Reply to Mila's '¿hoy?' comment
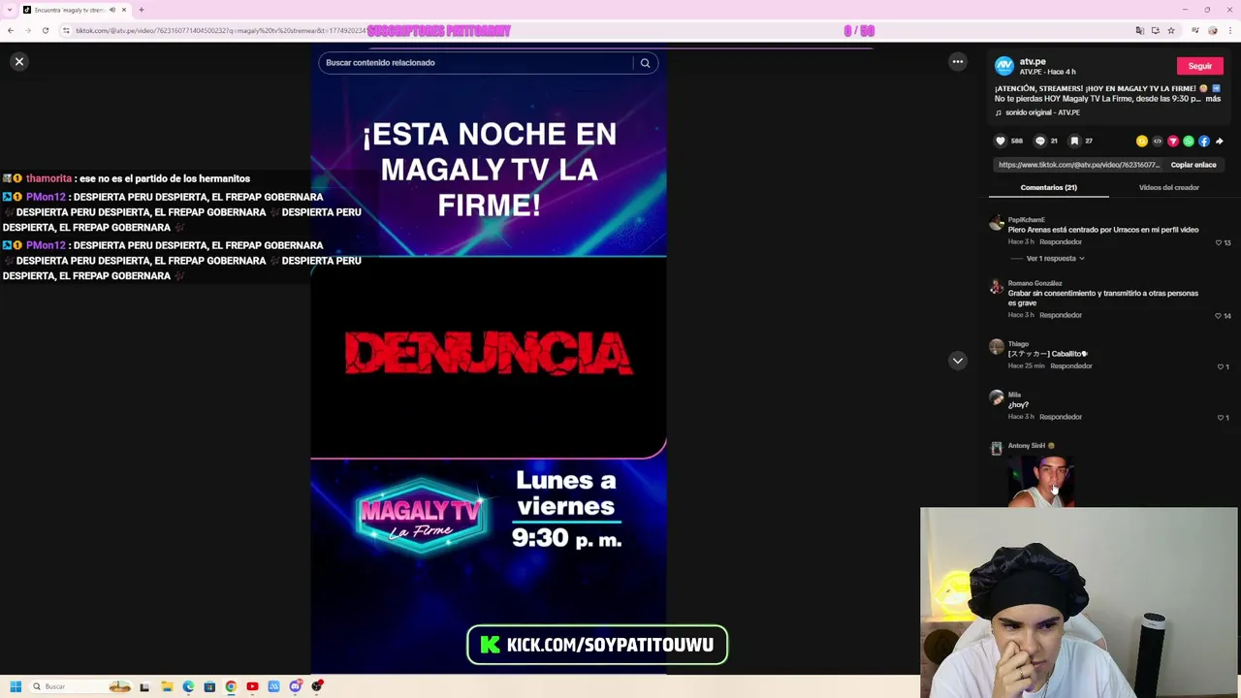 pyautogui.click(x=1060, y=417)
